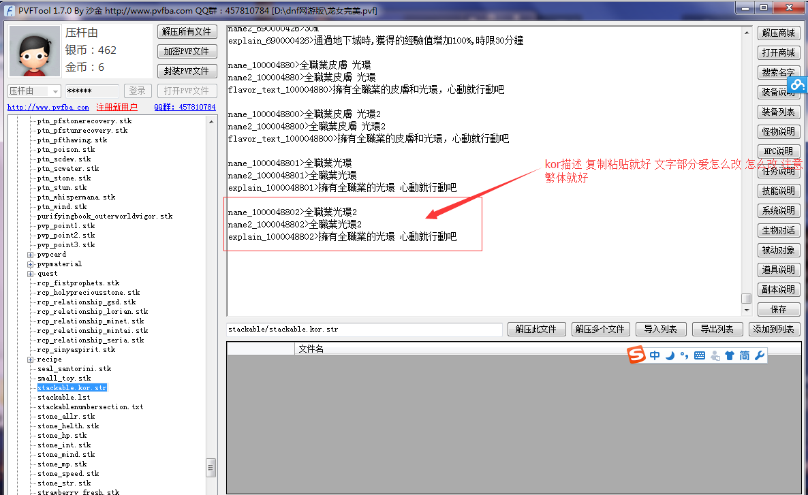Click the 文件名 column header

(x=311, y=349)
